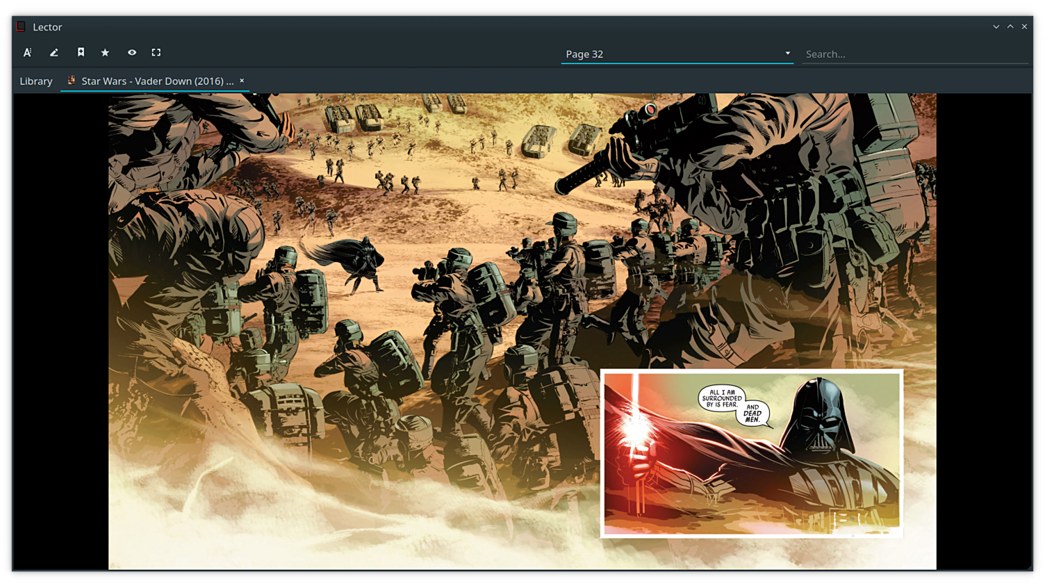
Task: Open the Page 32 dropdown arrow
Action: tap(787, 54)
